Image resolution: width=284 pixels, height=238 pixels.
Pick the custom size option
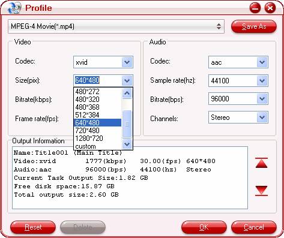tap(98, 146)
